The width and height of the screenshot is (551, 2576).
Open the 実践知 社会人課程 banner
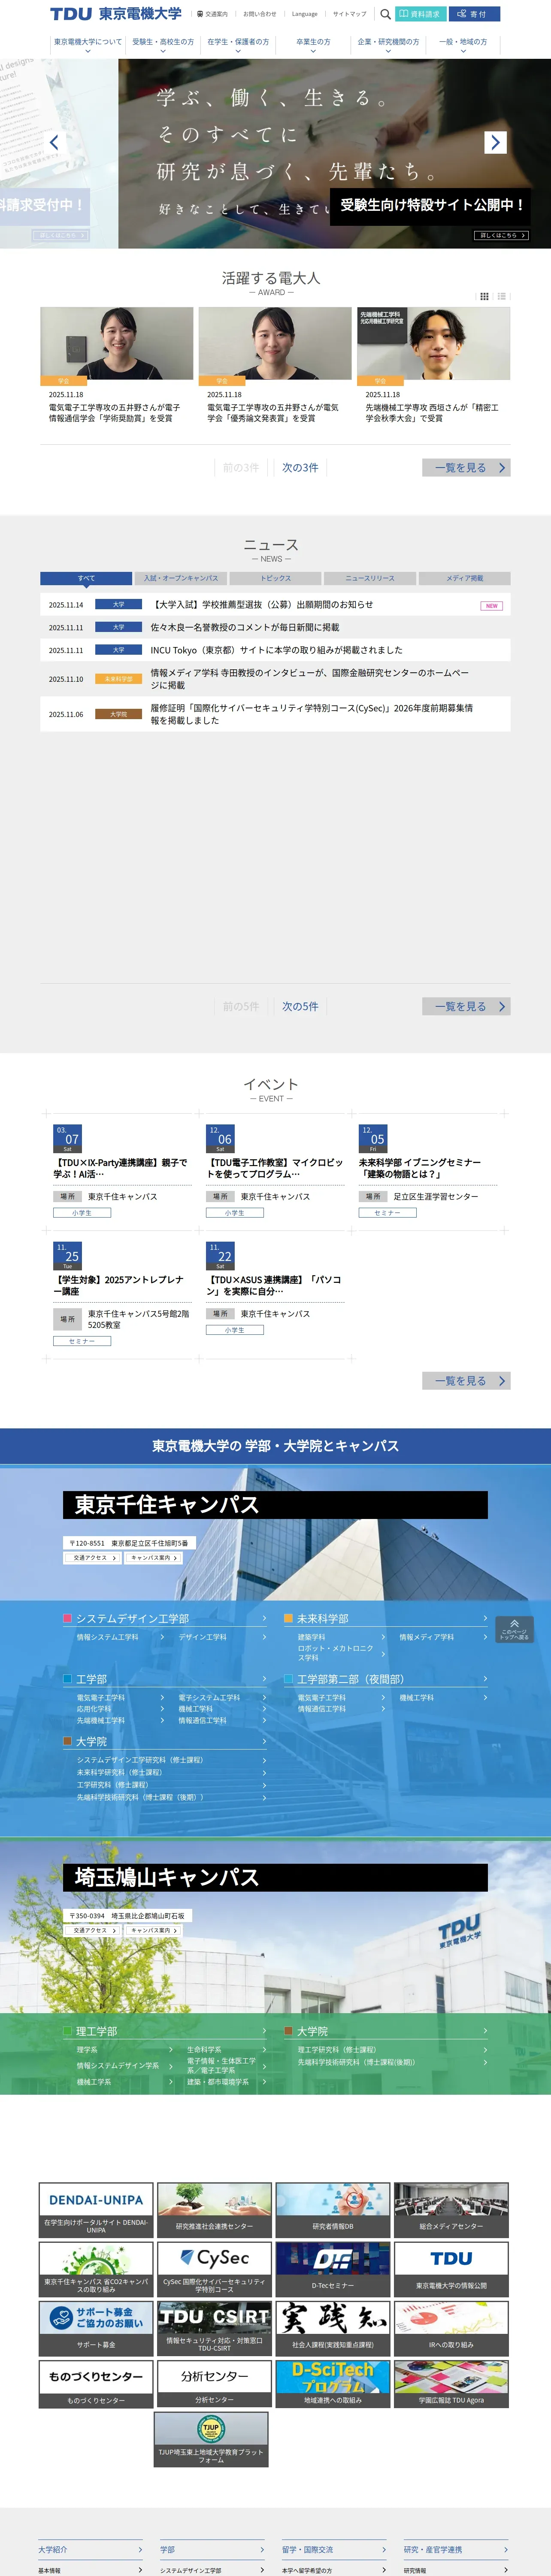point(333,2328)
